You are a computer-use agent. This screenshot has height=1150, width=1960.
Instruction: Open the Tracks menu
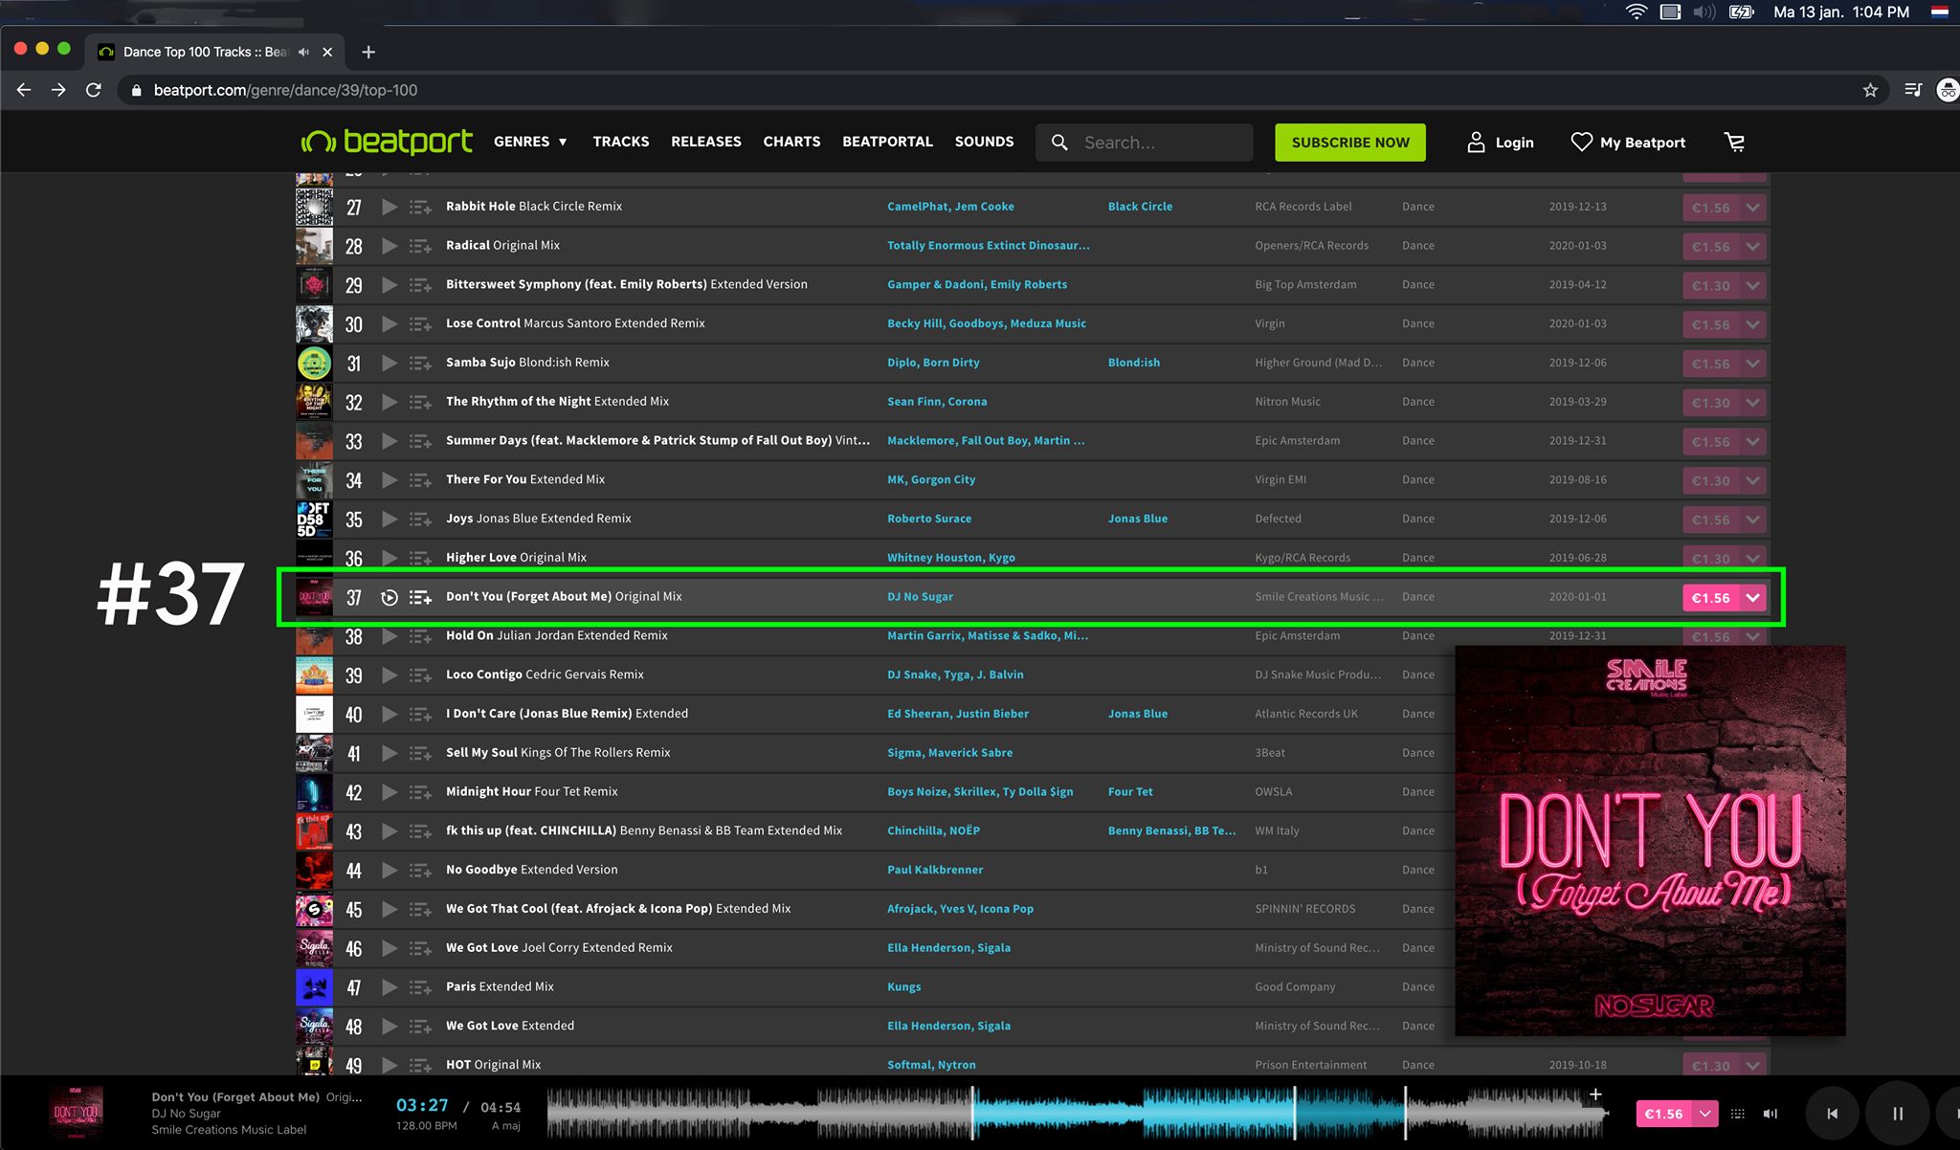(621, 142)
